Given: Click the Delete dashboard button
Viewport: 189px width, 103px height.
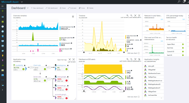Looking at the screenshot, I should coord(90,8).
